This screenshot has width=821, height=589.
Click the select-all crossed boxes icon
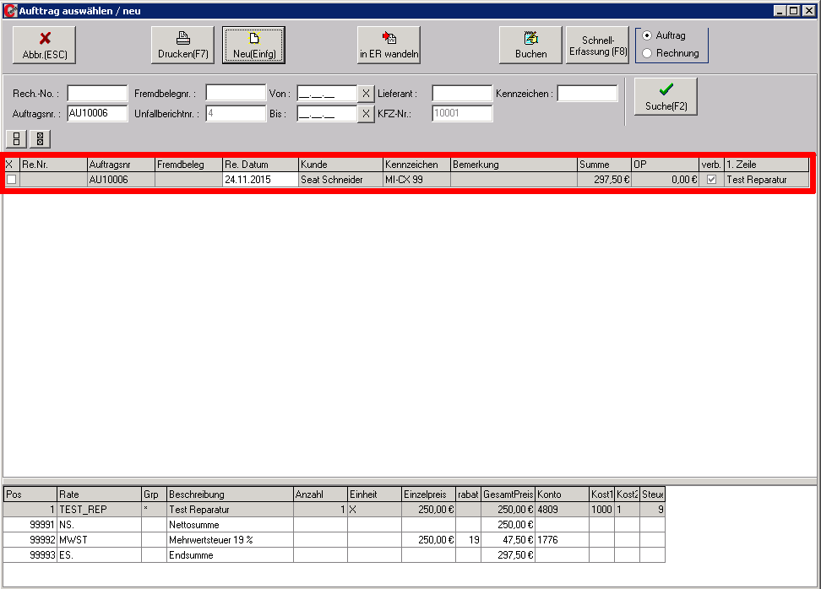coord(40,138)
